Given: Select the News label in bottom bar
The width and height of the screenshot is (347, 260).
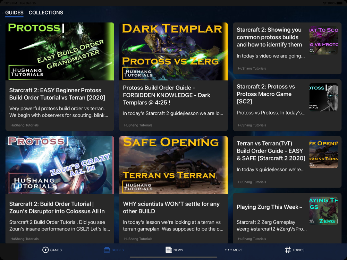Looking at the screenshot, I should point(178,250).
